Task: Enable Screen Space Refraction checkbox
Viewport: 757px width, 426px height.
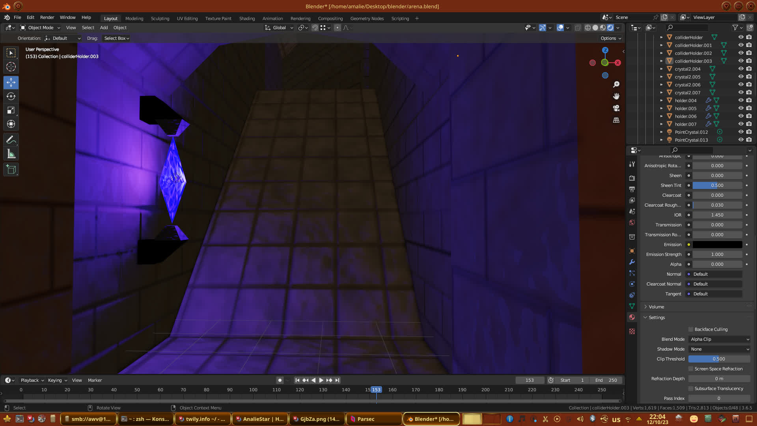Action: (x=691, y=369)
